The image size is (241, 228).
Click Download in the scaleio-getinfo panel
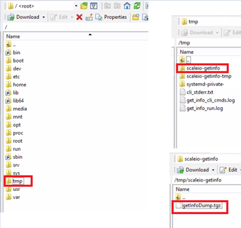(x=193, y=170)
